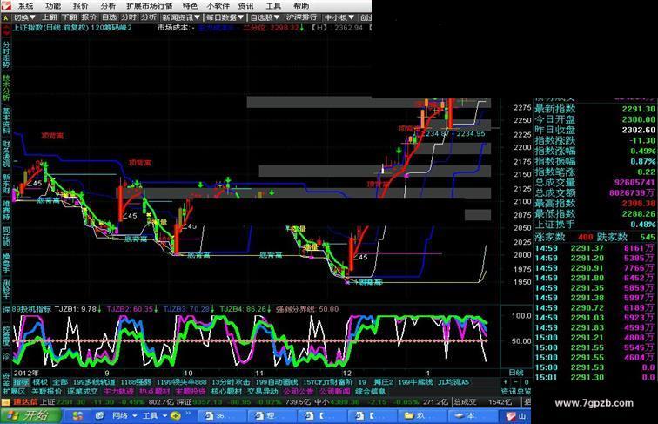
Task: Select 全部 bottom tab
Action: click(x=60, y=382)
